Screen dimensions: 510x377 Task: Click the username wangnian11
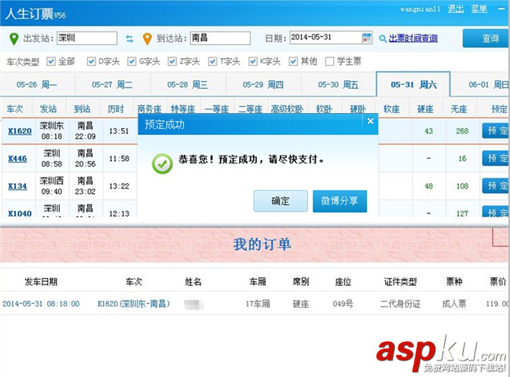(420, 9)
